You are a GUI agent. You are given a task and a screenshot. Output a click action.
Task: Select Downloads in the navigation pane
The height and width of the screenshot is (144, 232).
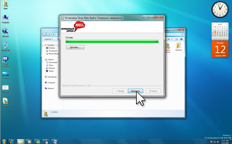click(53, 51)
